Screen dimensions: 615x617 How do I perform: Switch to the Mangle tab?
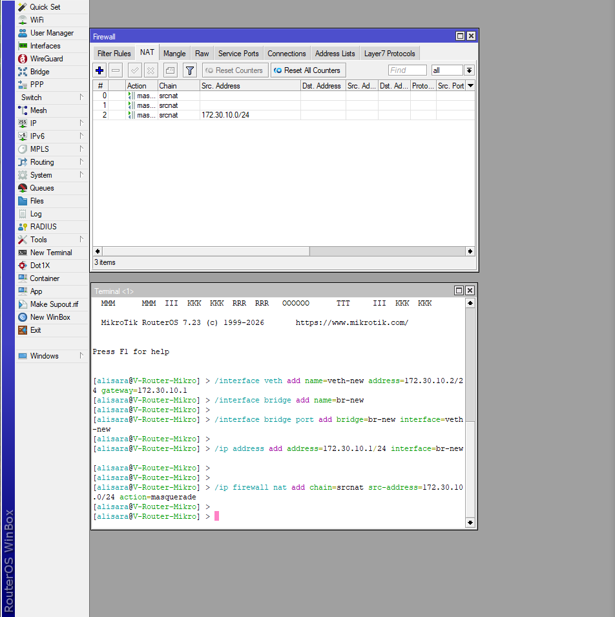(x=174, y=54)
